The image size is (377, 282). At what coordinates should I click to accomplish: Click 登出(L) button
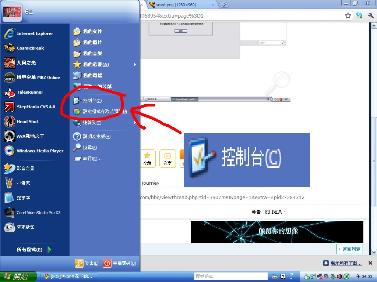87,263
